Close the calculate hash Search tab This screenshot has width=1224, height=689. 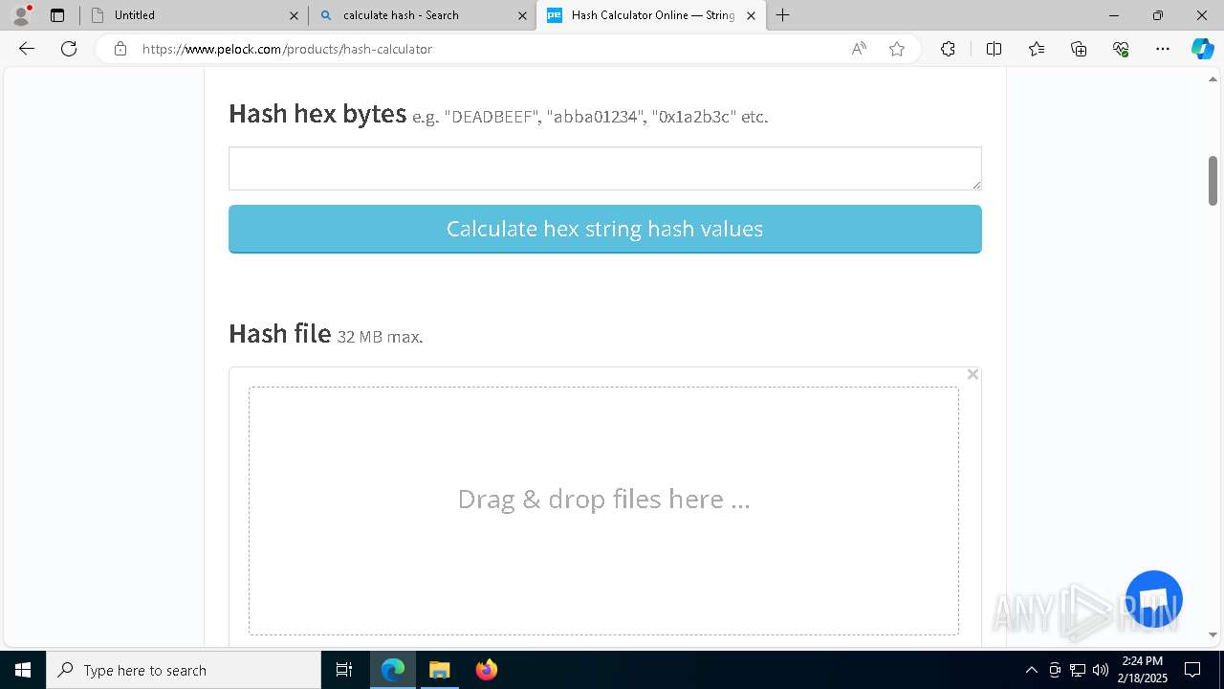click(523, 15)
